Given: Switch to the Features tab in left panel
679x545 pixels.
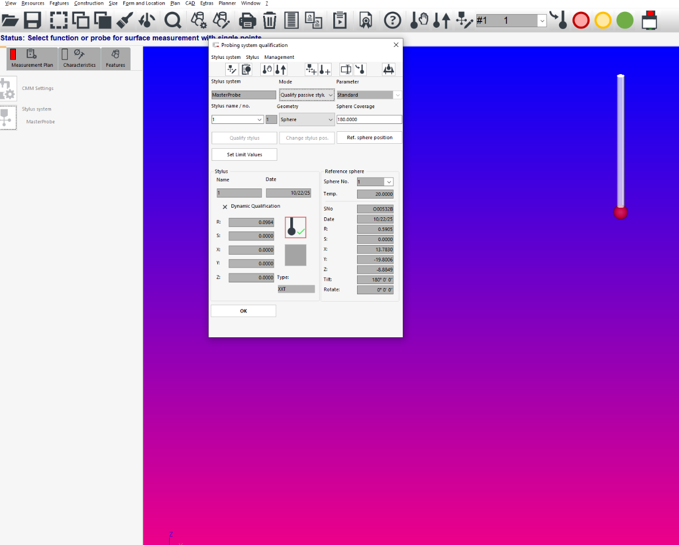Looking at the screenshot, I should coord(115,59).
